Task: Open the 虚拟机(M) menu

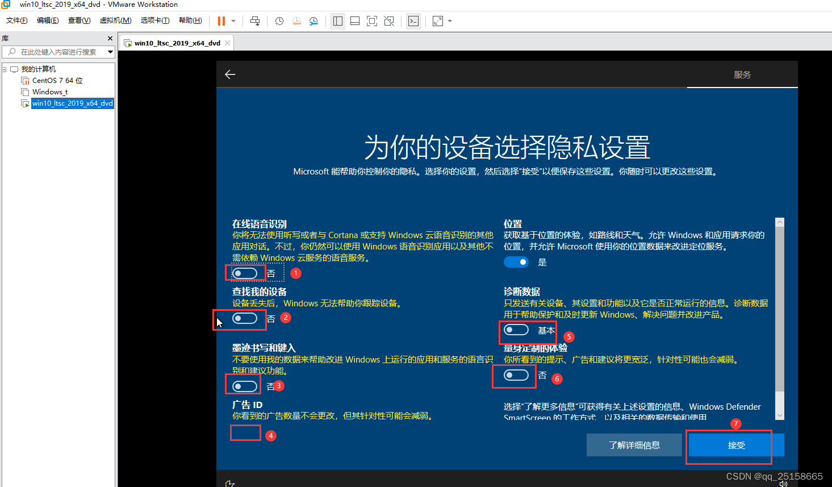Action: 115,20
